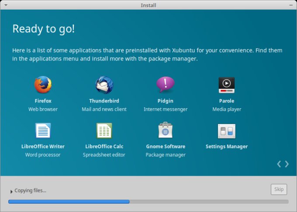
Task: Click the "Web browser" description text
Action: pos(43,109)
